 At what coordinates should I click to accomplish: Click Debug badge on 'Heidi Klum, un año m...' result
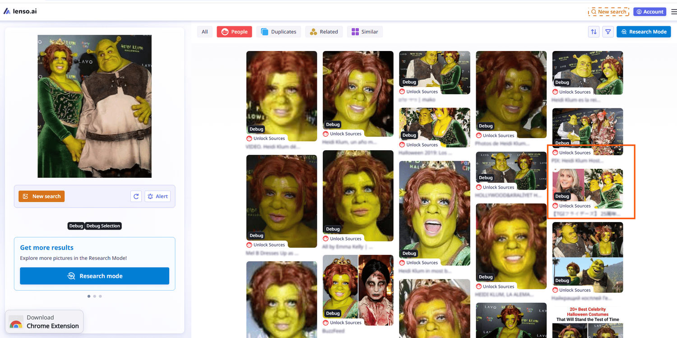pyautogui.click(x=333, y=125)
